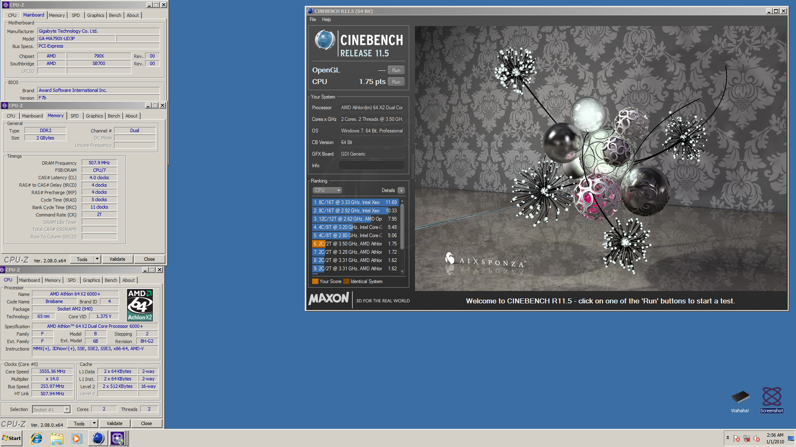The image size is (796, 447).
Task: Switch to SPD tab in top CPU-Z window
Action: tap(75, 15)
